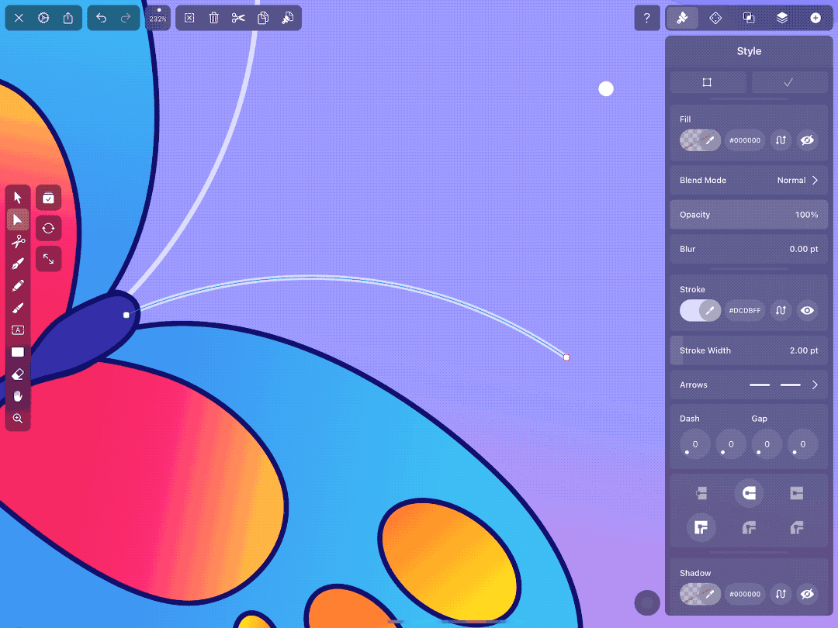This screenshot has height=628, width=838.
Task: Adjust the Stroke Width 2.00 pt slider
Action: (749, 350)
